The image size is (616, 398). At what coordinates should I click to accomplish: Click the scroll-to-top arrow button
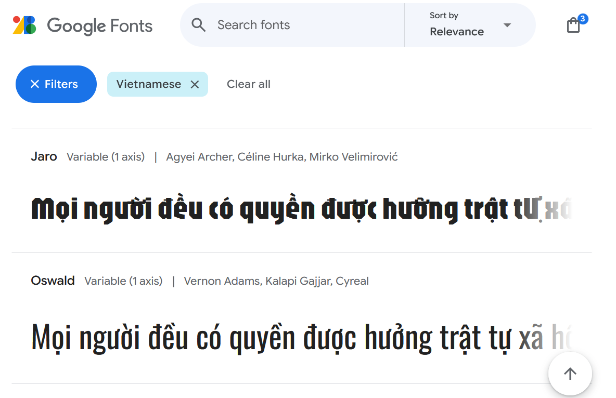pos(570,374)
